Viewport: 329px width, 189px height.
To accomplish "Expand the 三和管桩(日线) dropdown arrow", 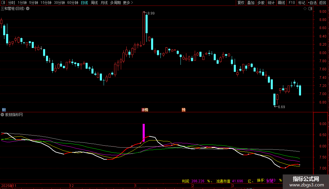I will [x=28, y=9].
